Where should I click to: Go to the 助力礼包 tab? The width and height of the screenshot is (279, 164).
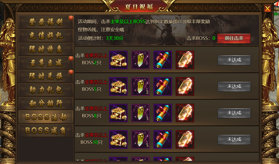[x=46, y=90]
